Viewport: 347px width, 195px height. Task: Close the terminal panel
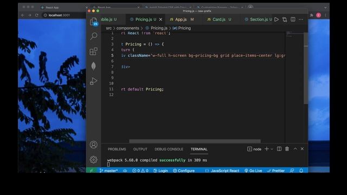tap(302, 149)
